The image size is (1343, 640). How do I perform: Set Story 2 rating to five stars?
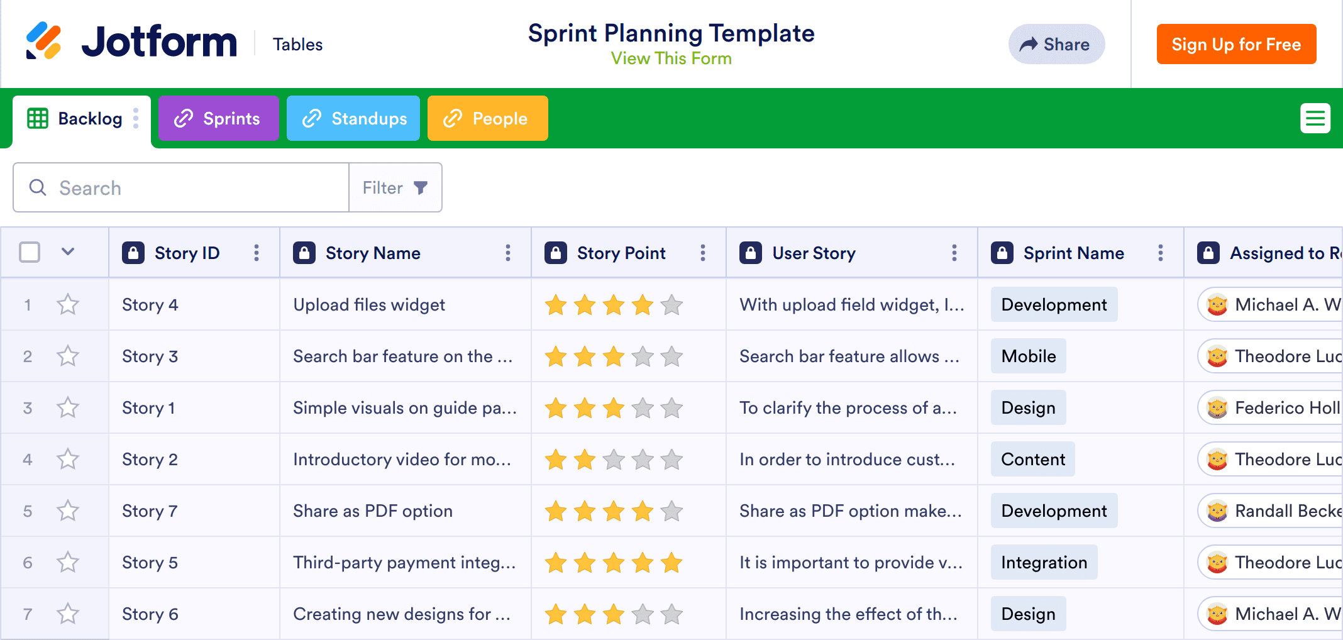pyautogui.click(x=671, y=460)
